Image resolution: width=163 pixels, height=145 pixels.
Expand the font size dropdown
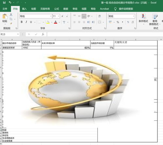[58, 16]
